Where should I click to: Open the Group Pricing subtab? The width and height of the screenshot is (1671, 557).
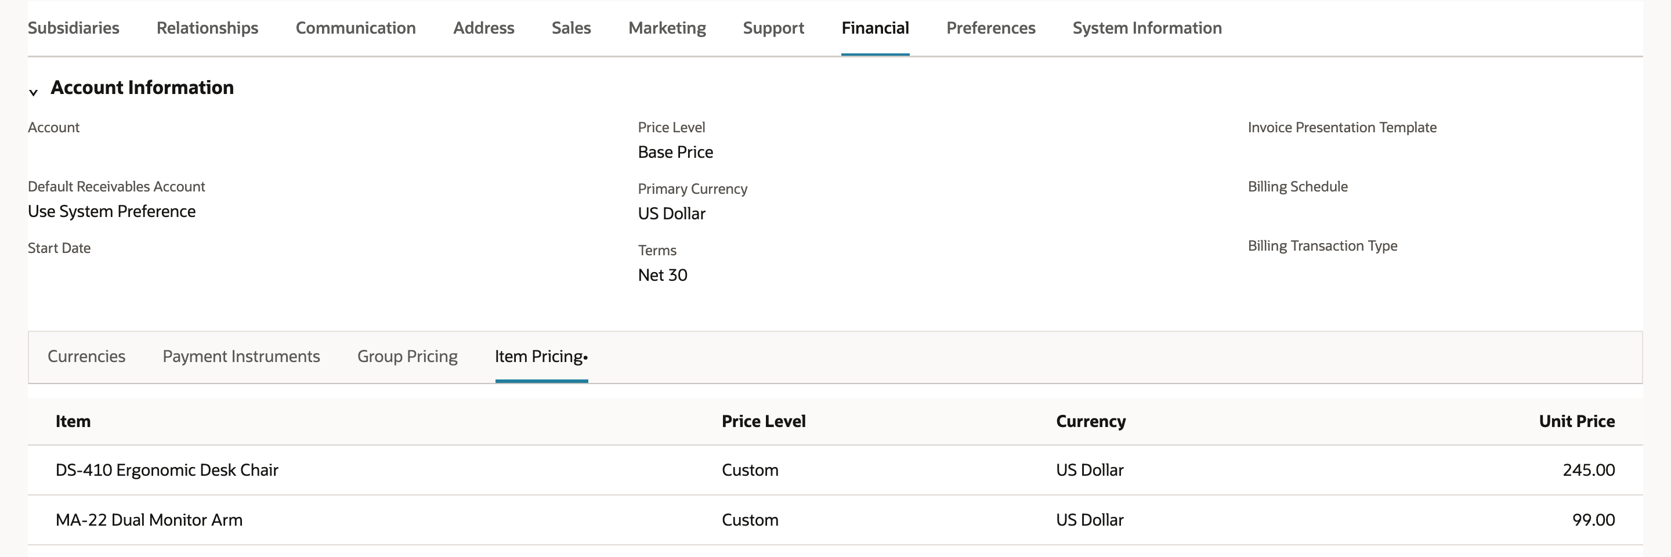click(x=407, y=356)
